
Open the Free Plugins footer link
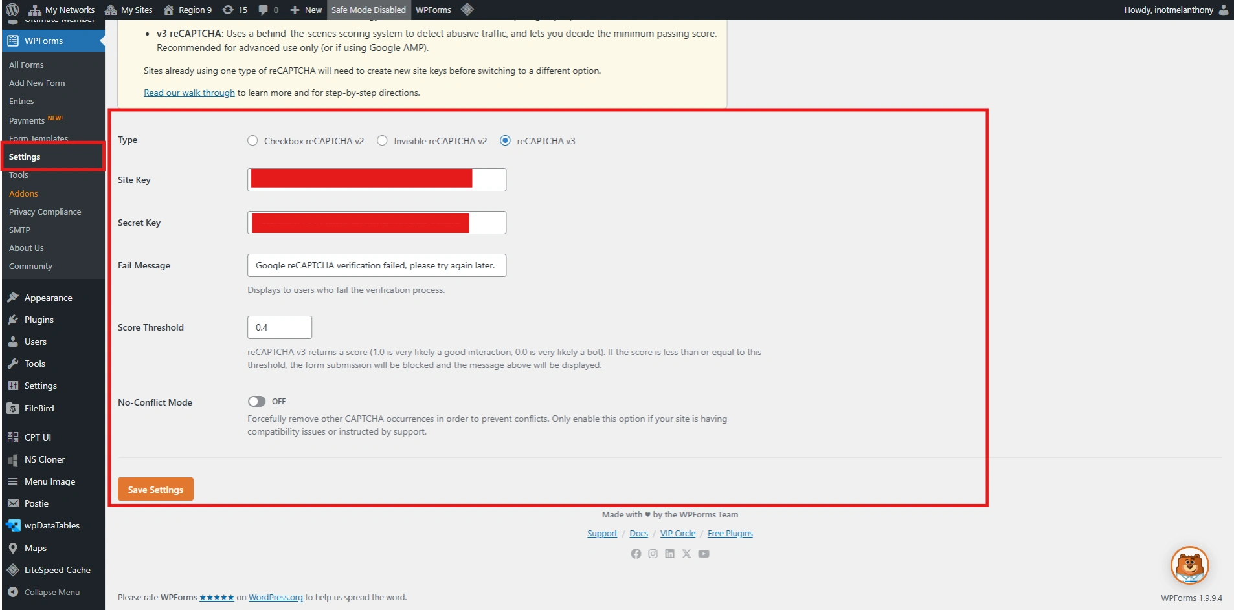point(730,533)
